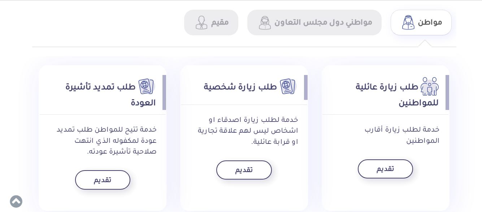Select the مواطن tab
This screenshot has height=212, width=482.
click(x=421, y=22)
